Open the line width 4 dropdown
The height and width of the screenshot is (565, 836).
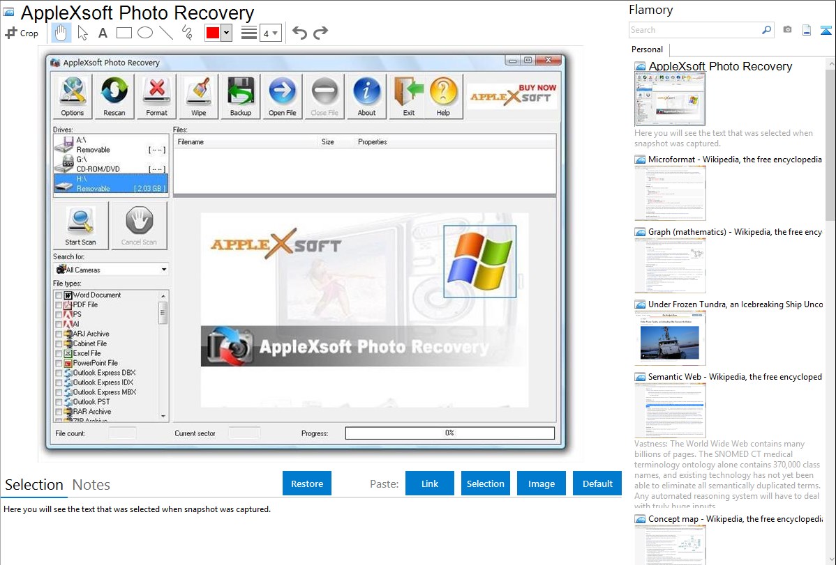[x=271, y=33]
